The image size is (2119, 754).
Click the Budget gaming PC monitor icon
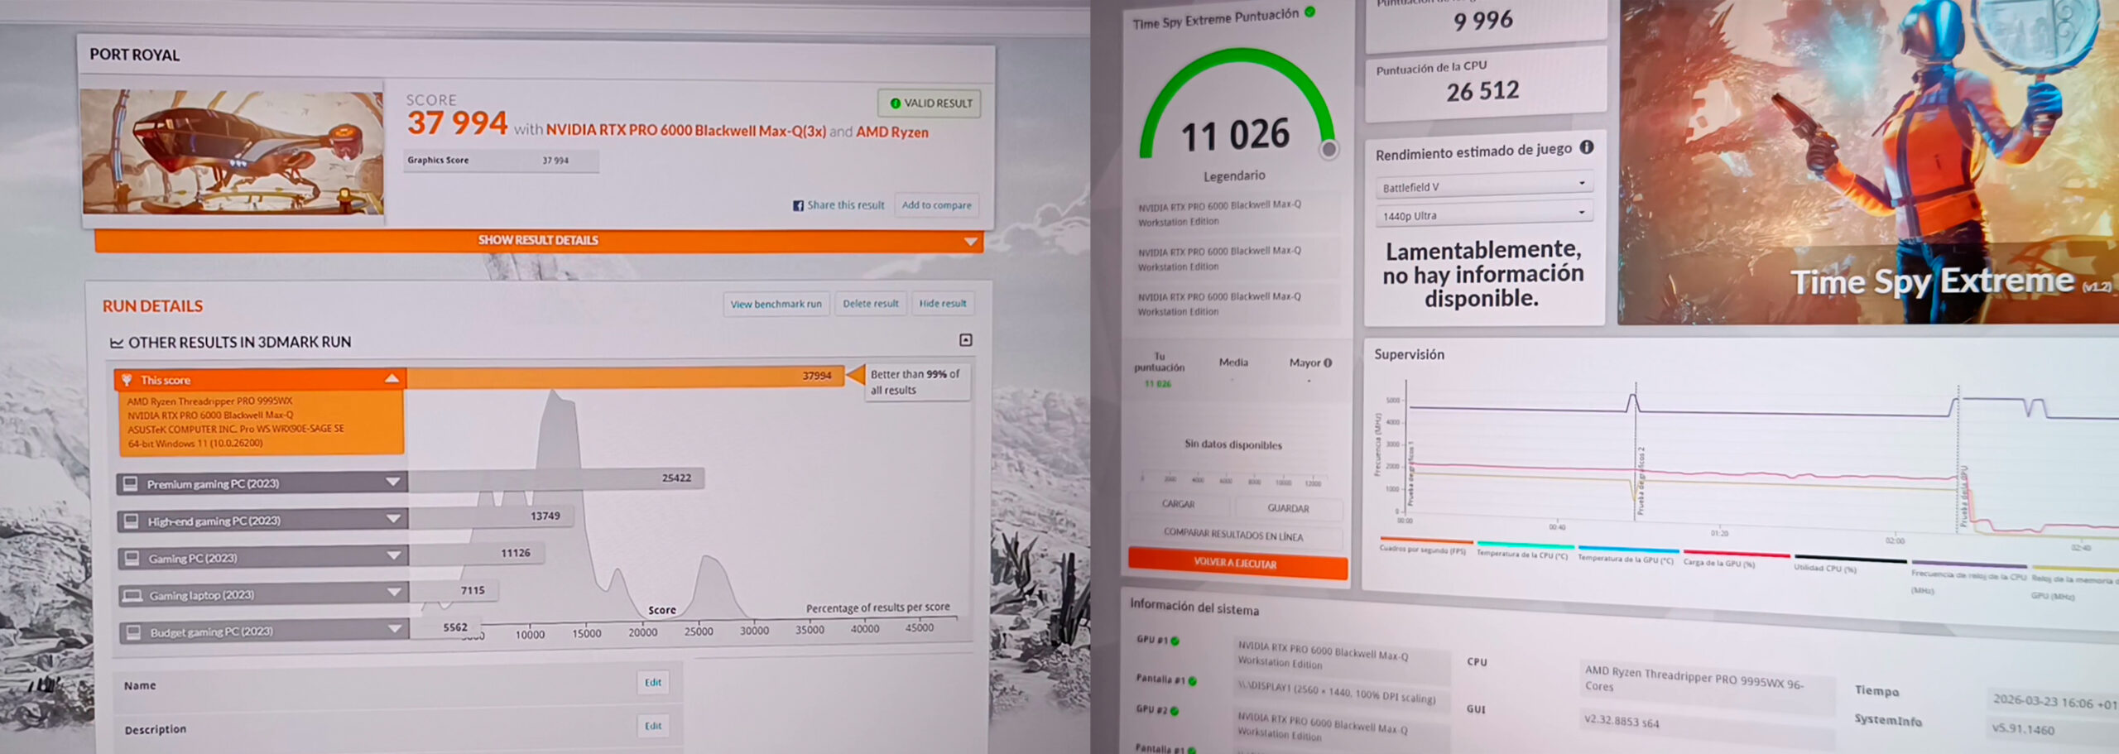point(132,632)
